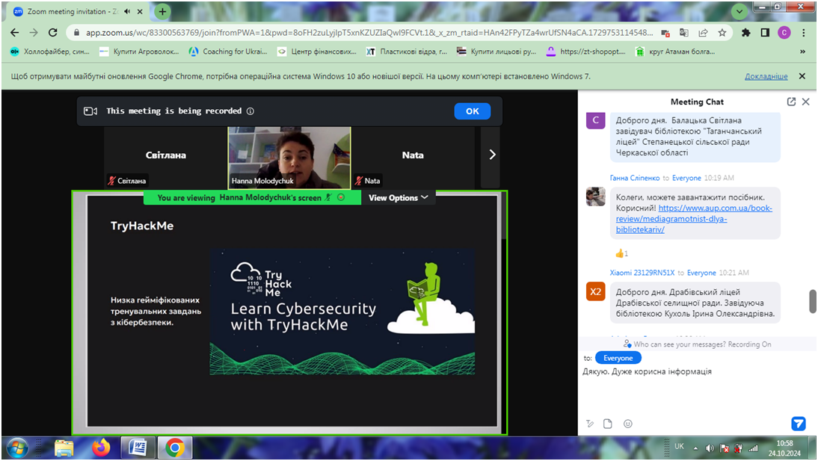This screenshot has height=461, width=818.
Task: Switch keyboard language UK indicator
Action: 679,446
